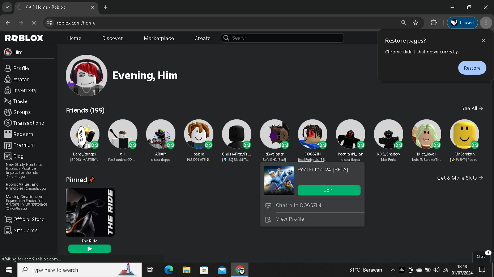Viewport: 494px width, 277px height.
Task: Open the Home navigation tab
Action: (74, 38)
